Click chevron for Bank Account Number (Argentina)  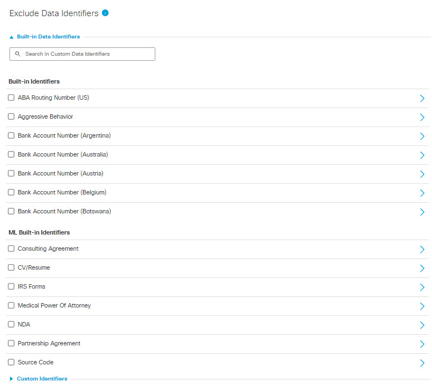tap(422, 136)
